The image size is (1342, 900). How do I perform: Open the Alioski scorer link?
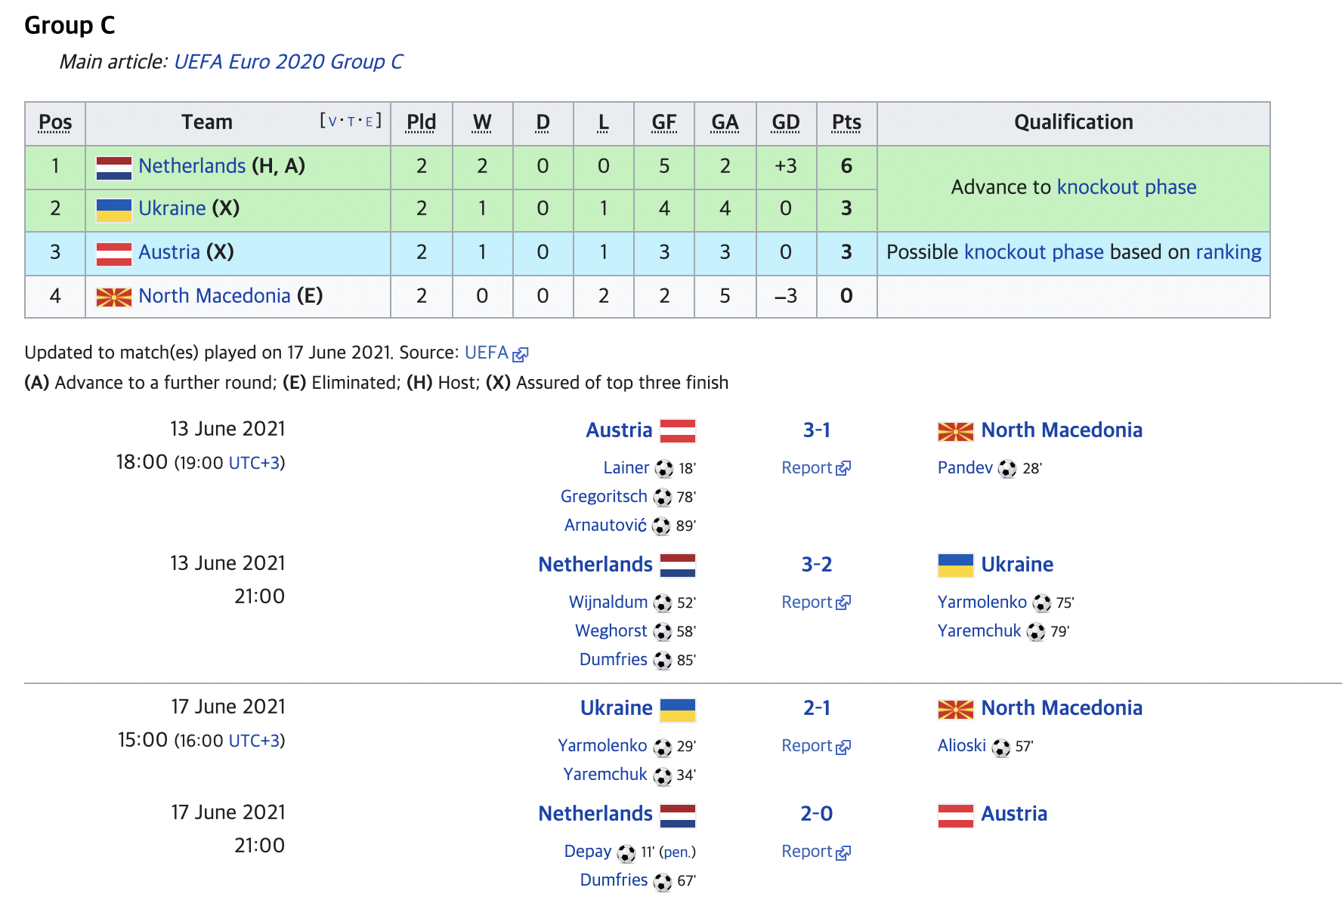[962, 746]
